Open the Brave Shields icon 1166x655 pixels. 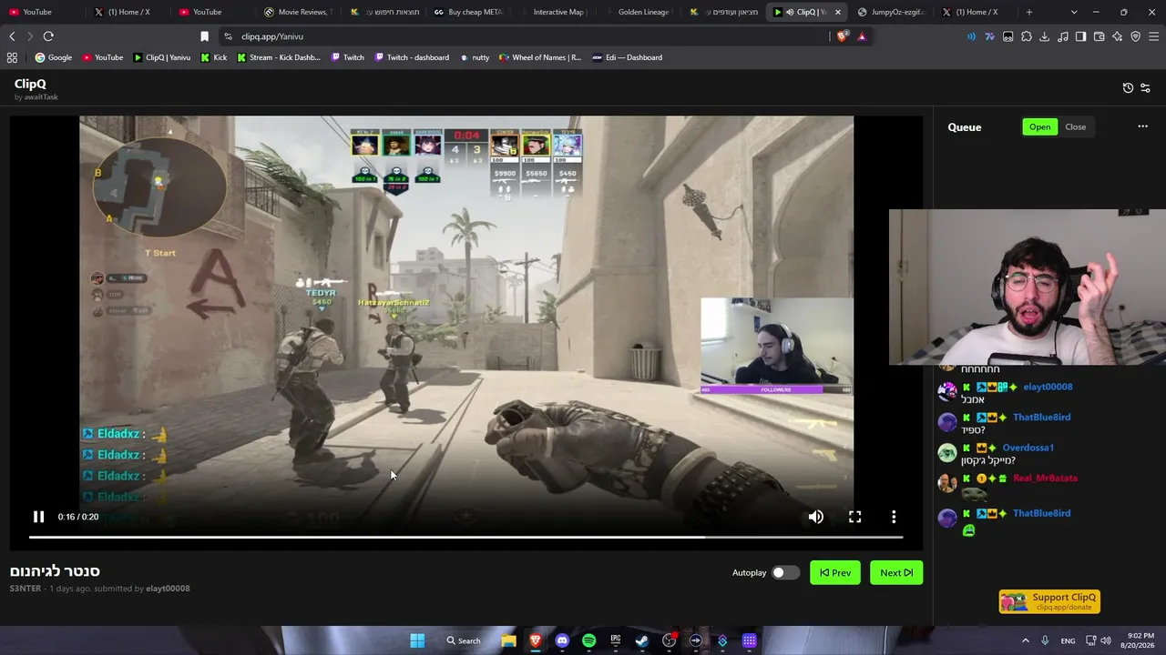click(842, 36)
